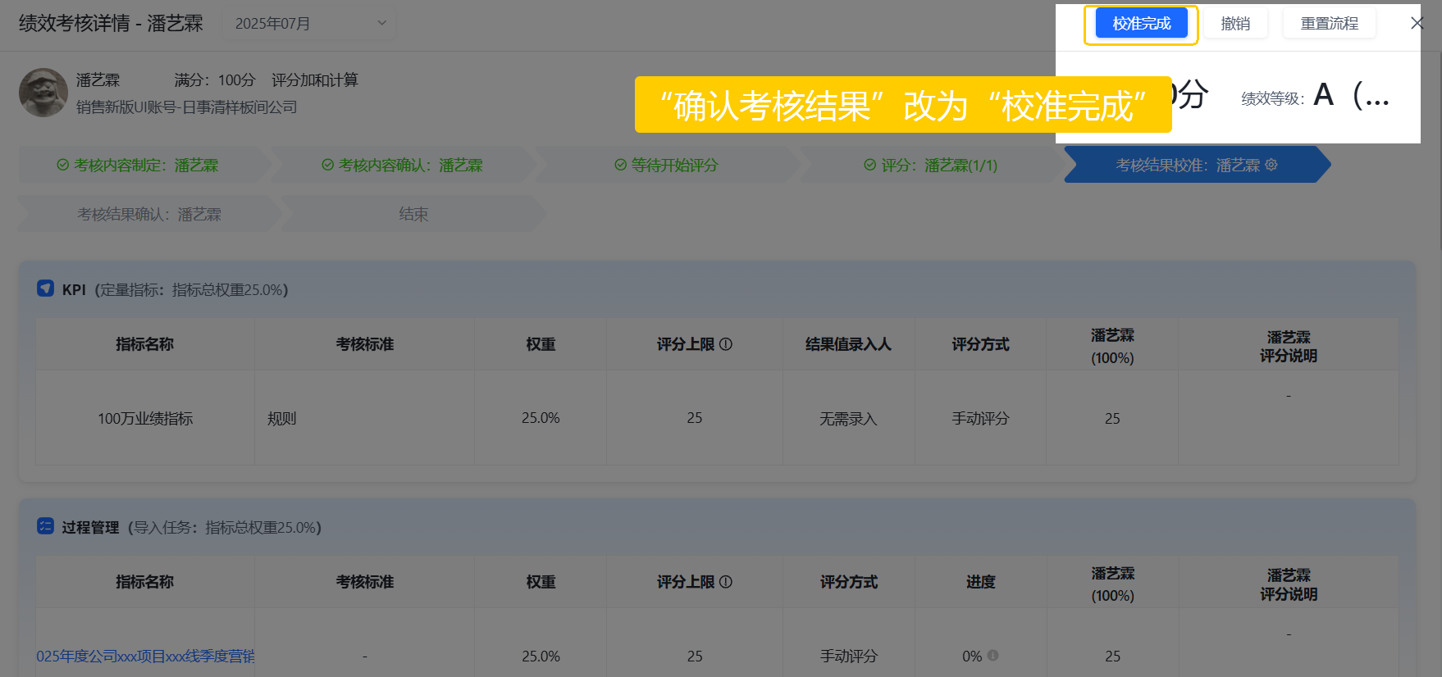The width and height of the screenshot is (1442, 677).
Task: Select the 考核内容确认 workflow step
Action: click(402, 165)
